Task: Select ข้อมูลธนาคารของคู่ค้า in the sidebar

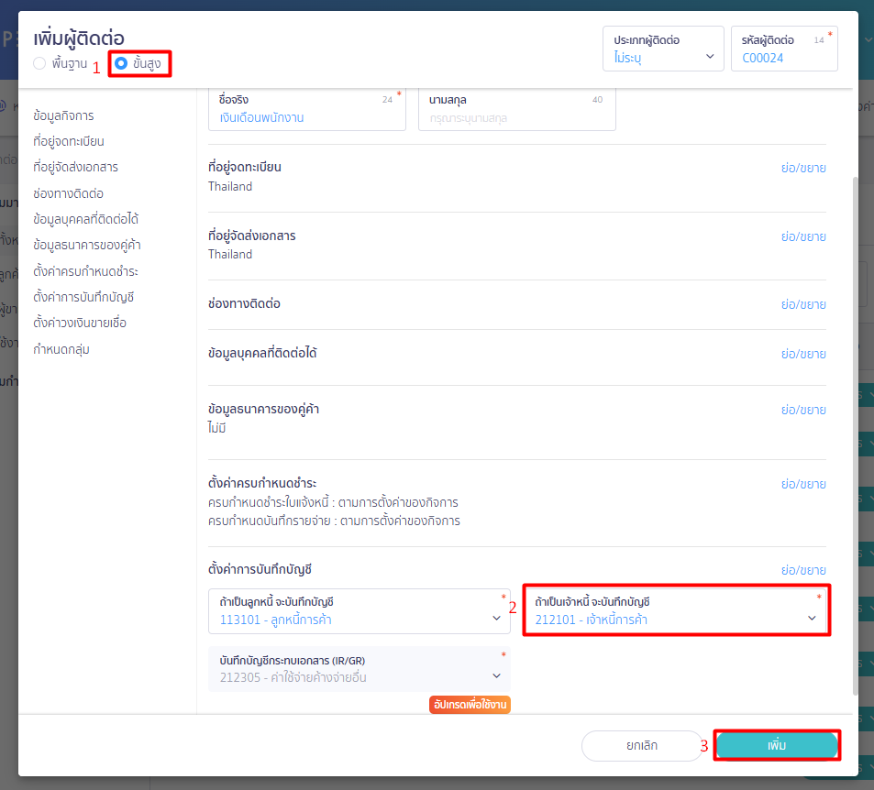Action: tap(86, 245)
